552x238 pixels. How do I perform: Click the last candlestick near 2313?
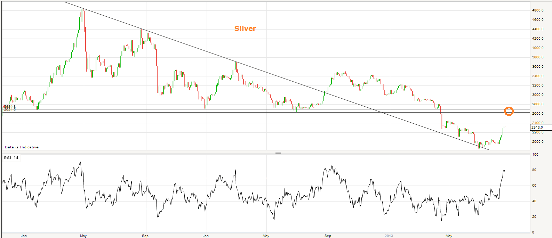coord(504,127)
